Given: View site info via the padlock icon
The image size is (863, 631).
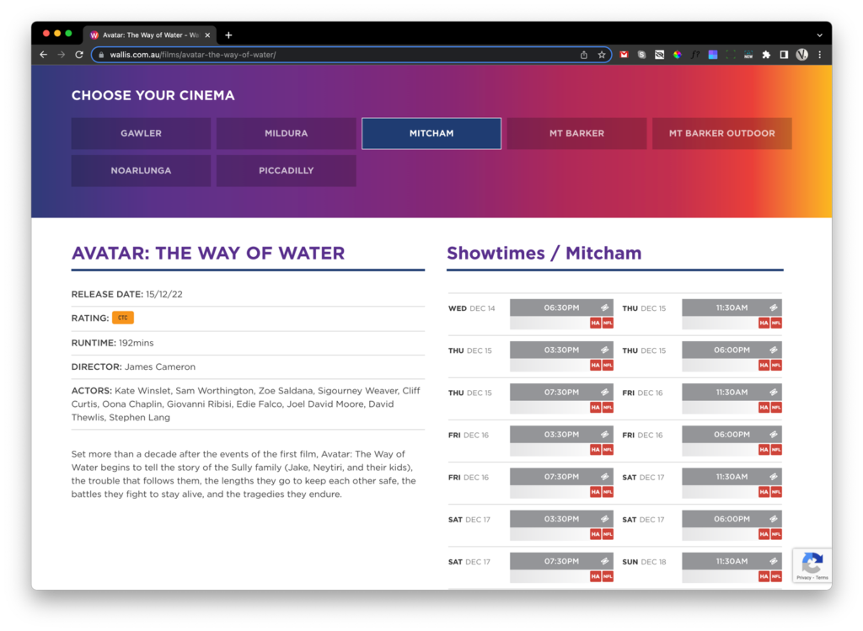Looking at the screenshot, I should (101, 55).
